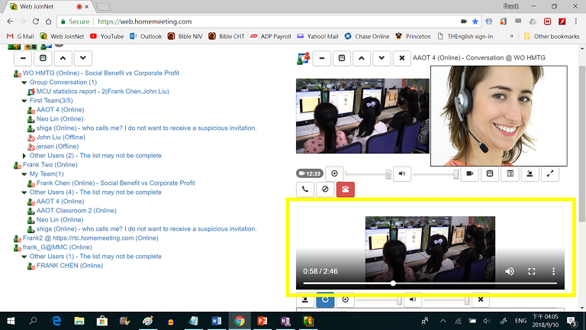Click the phone call button
Image resolution: width=586 pixels, height=330 pixels.
(305, 189)
